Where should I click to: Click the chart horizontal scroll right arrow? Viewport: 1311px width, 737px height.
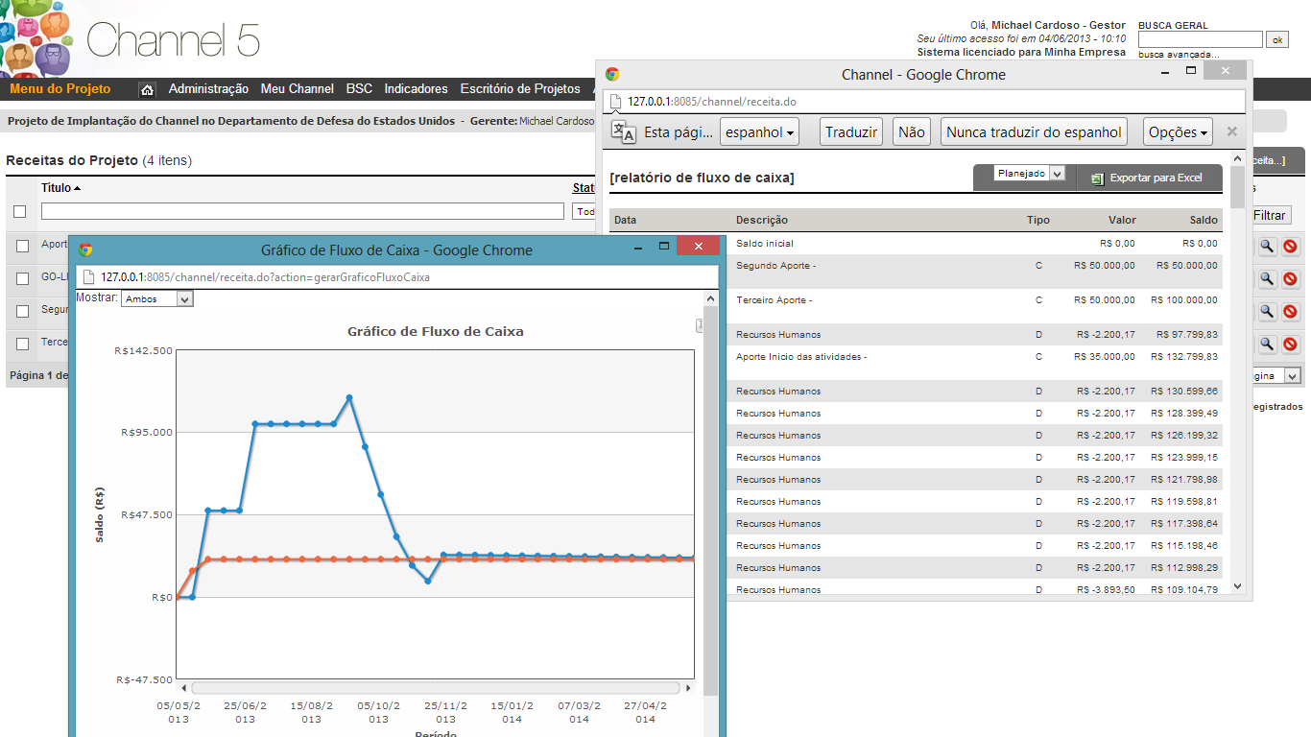[688, 688]
